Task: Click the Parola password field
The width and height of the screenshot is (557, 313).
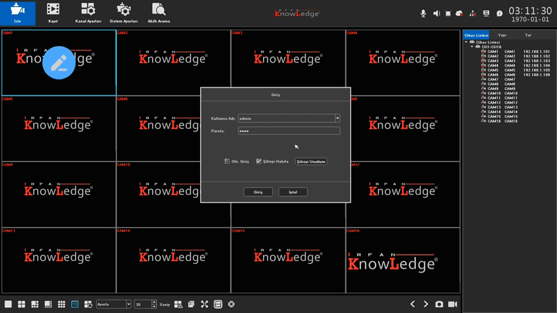Action: tap(289, 131)
